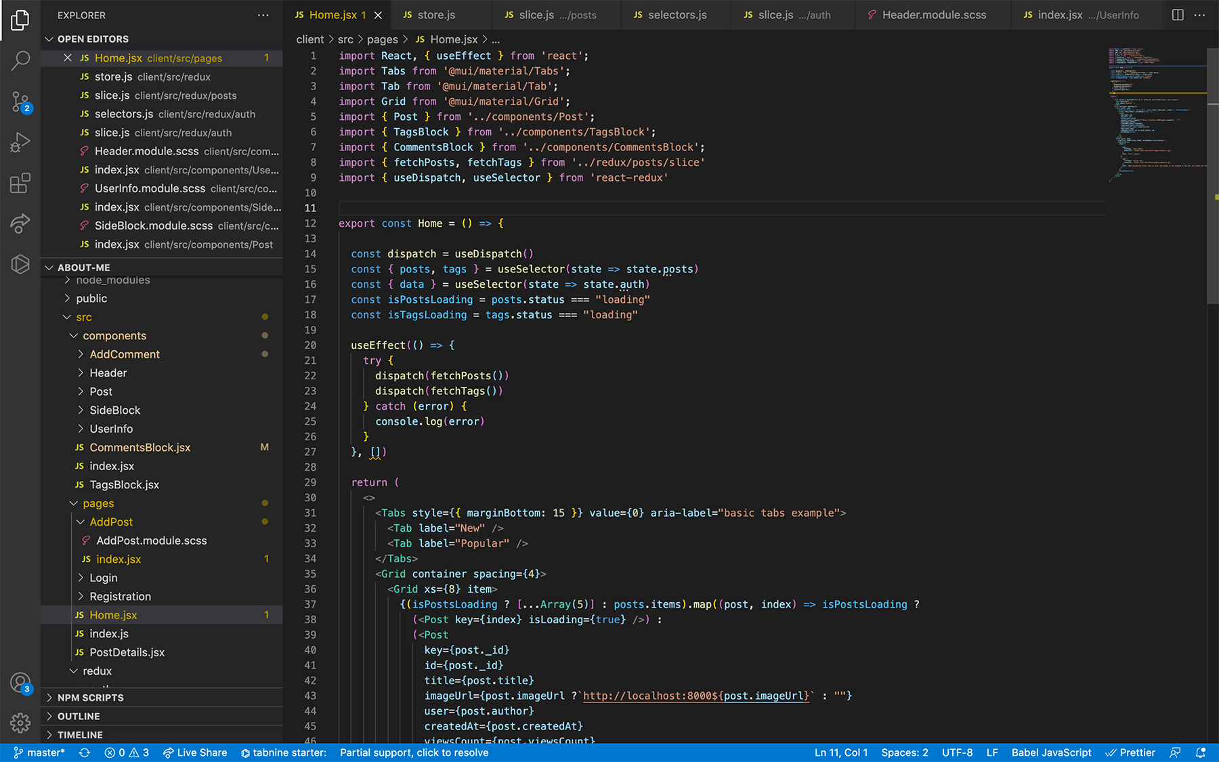Click the editor vertical scrollbar
This screenshot has height=762, width=1219.
point(1213,176)
